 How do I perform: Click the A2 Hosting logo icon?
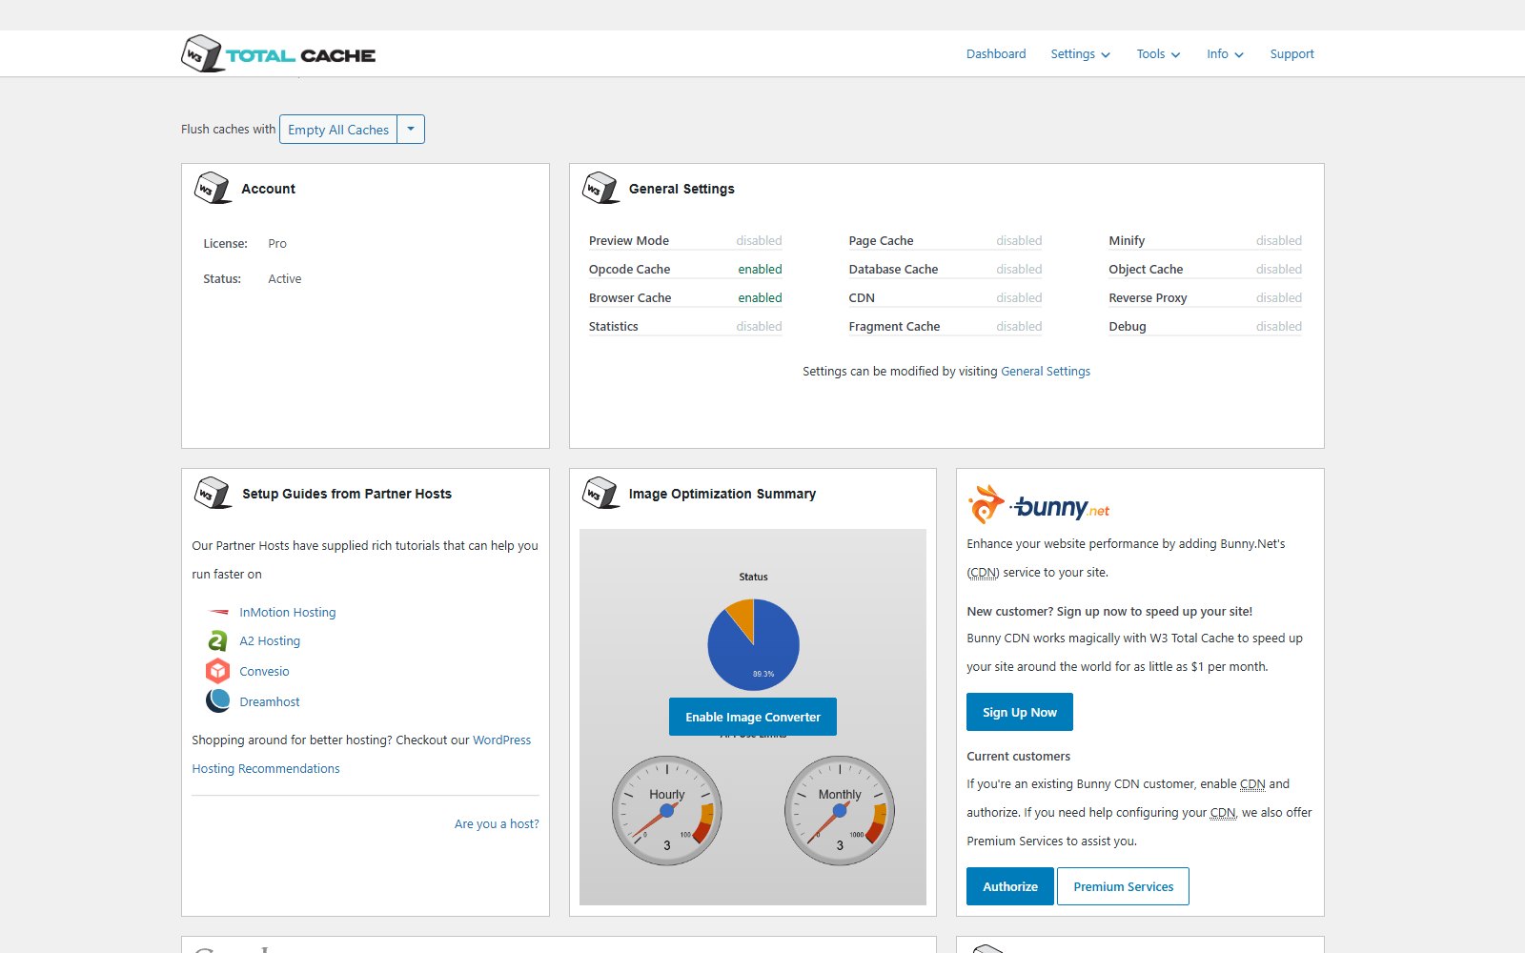pos(218,640)
